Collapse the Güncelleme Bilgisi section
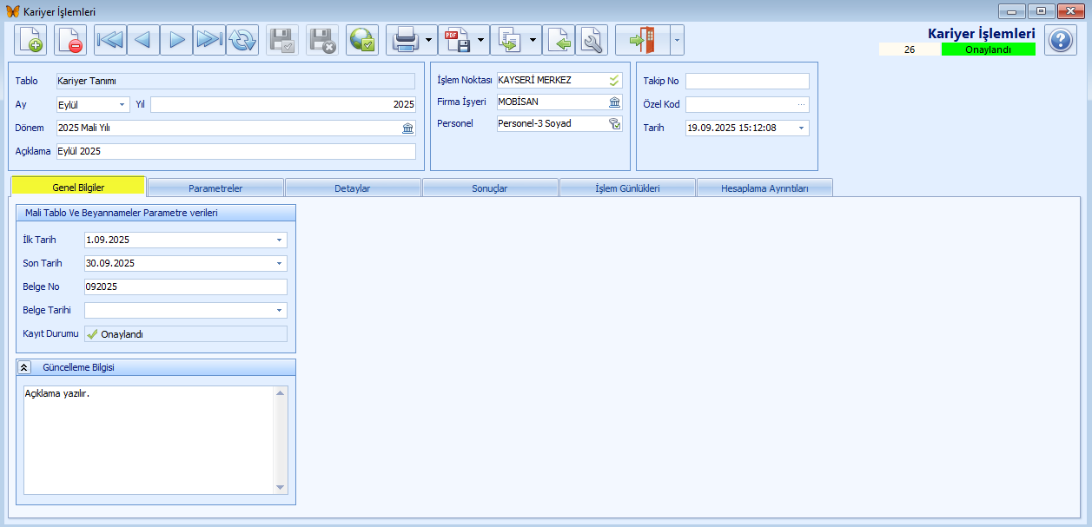Screen dimensions: 1092x527 24,367
